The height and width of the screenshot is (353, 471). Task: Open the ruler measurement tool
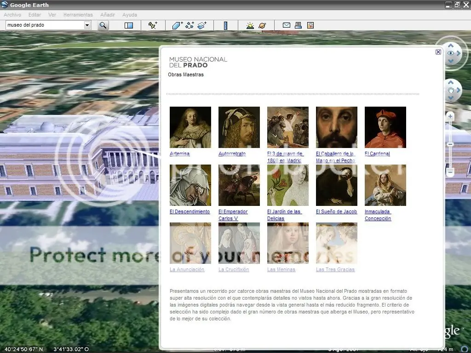point(225,25)
